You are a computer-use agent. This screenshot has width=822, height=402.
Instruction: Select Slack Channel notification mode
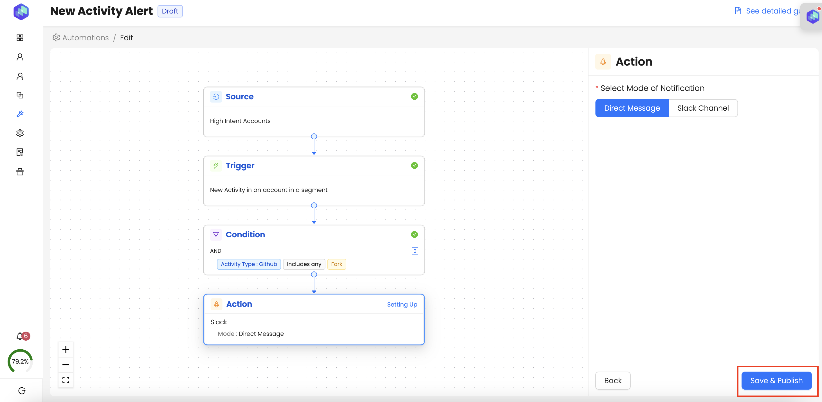[703, 108]
